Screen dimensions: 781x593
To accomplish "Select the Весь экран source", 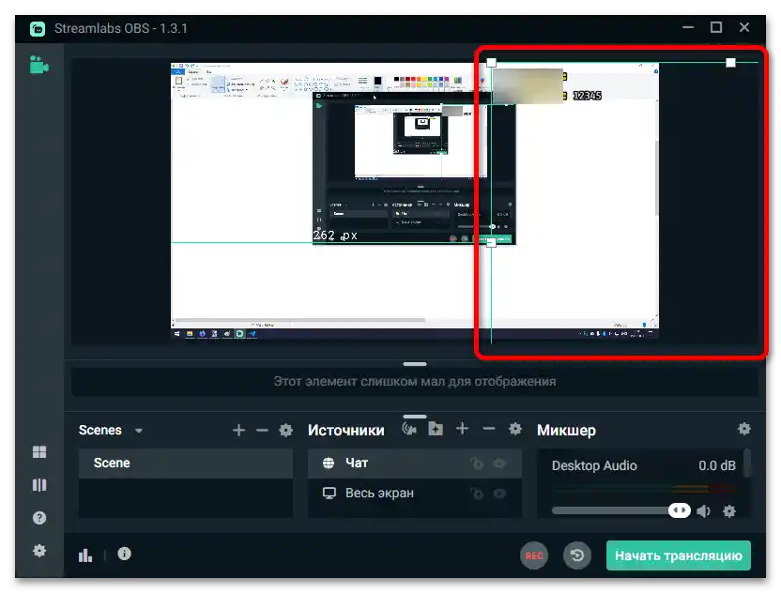I will 414,493.
